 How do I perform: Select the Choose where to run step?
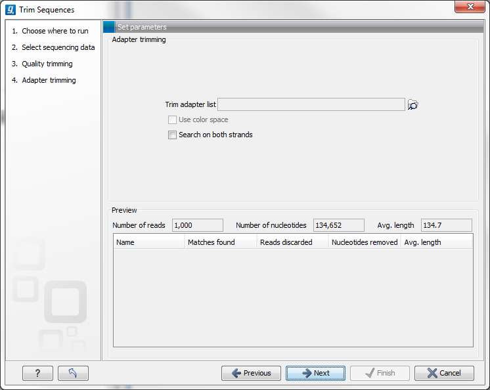[55, 31]
